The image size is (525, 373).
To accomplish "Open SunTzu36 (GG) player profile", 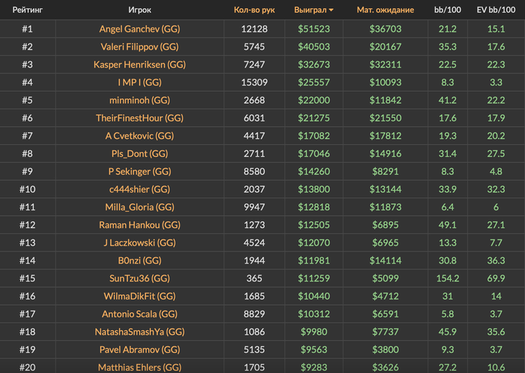I will point(139,278).
